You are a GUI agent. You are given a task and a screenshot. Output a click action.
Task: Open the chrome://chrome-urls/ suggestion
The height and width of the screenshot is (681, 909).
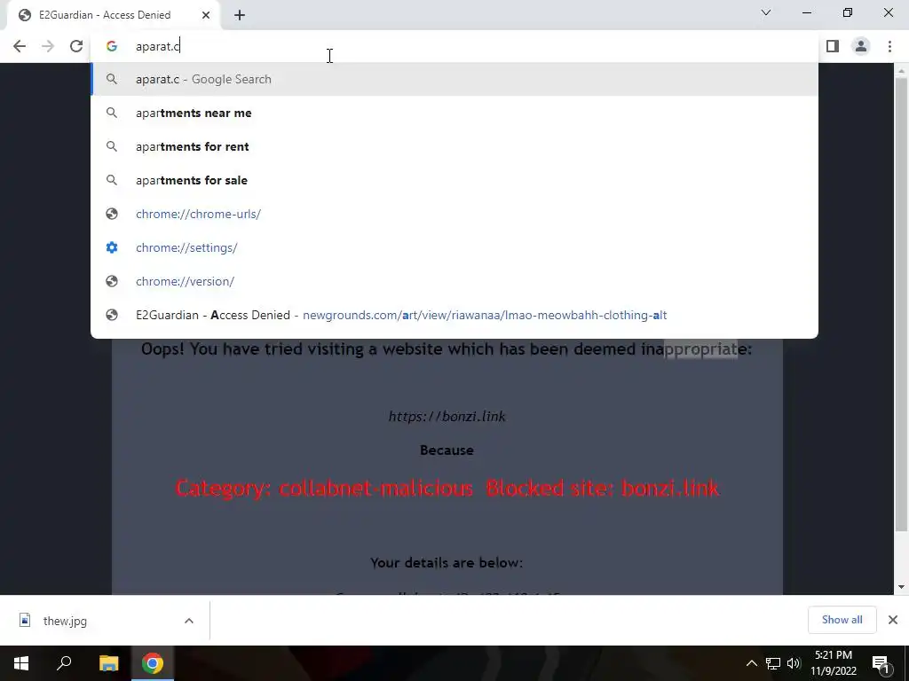pos(454,214)
